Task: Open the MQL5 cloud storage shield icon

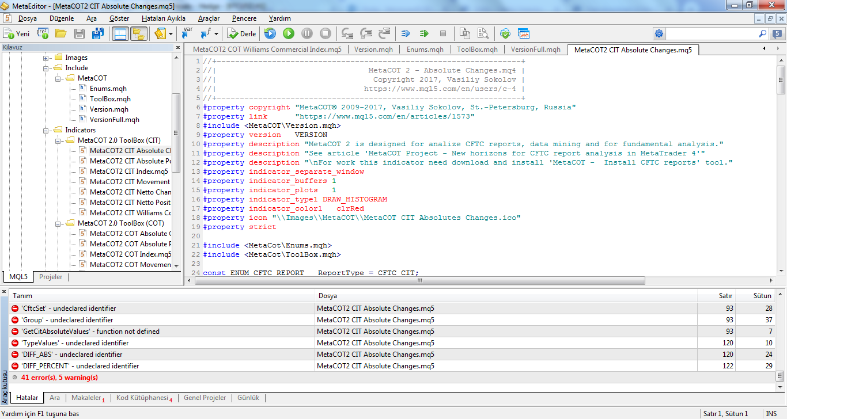Action: click(505, 34)
